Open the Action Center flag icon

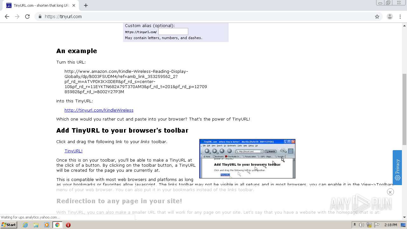pyautogui.click(x=377, y=225)
